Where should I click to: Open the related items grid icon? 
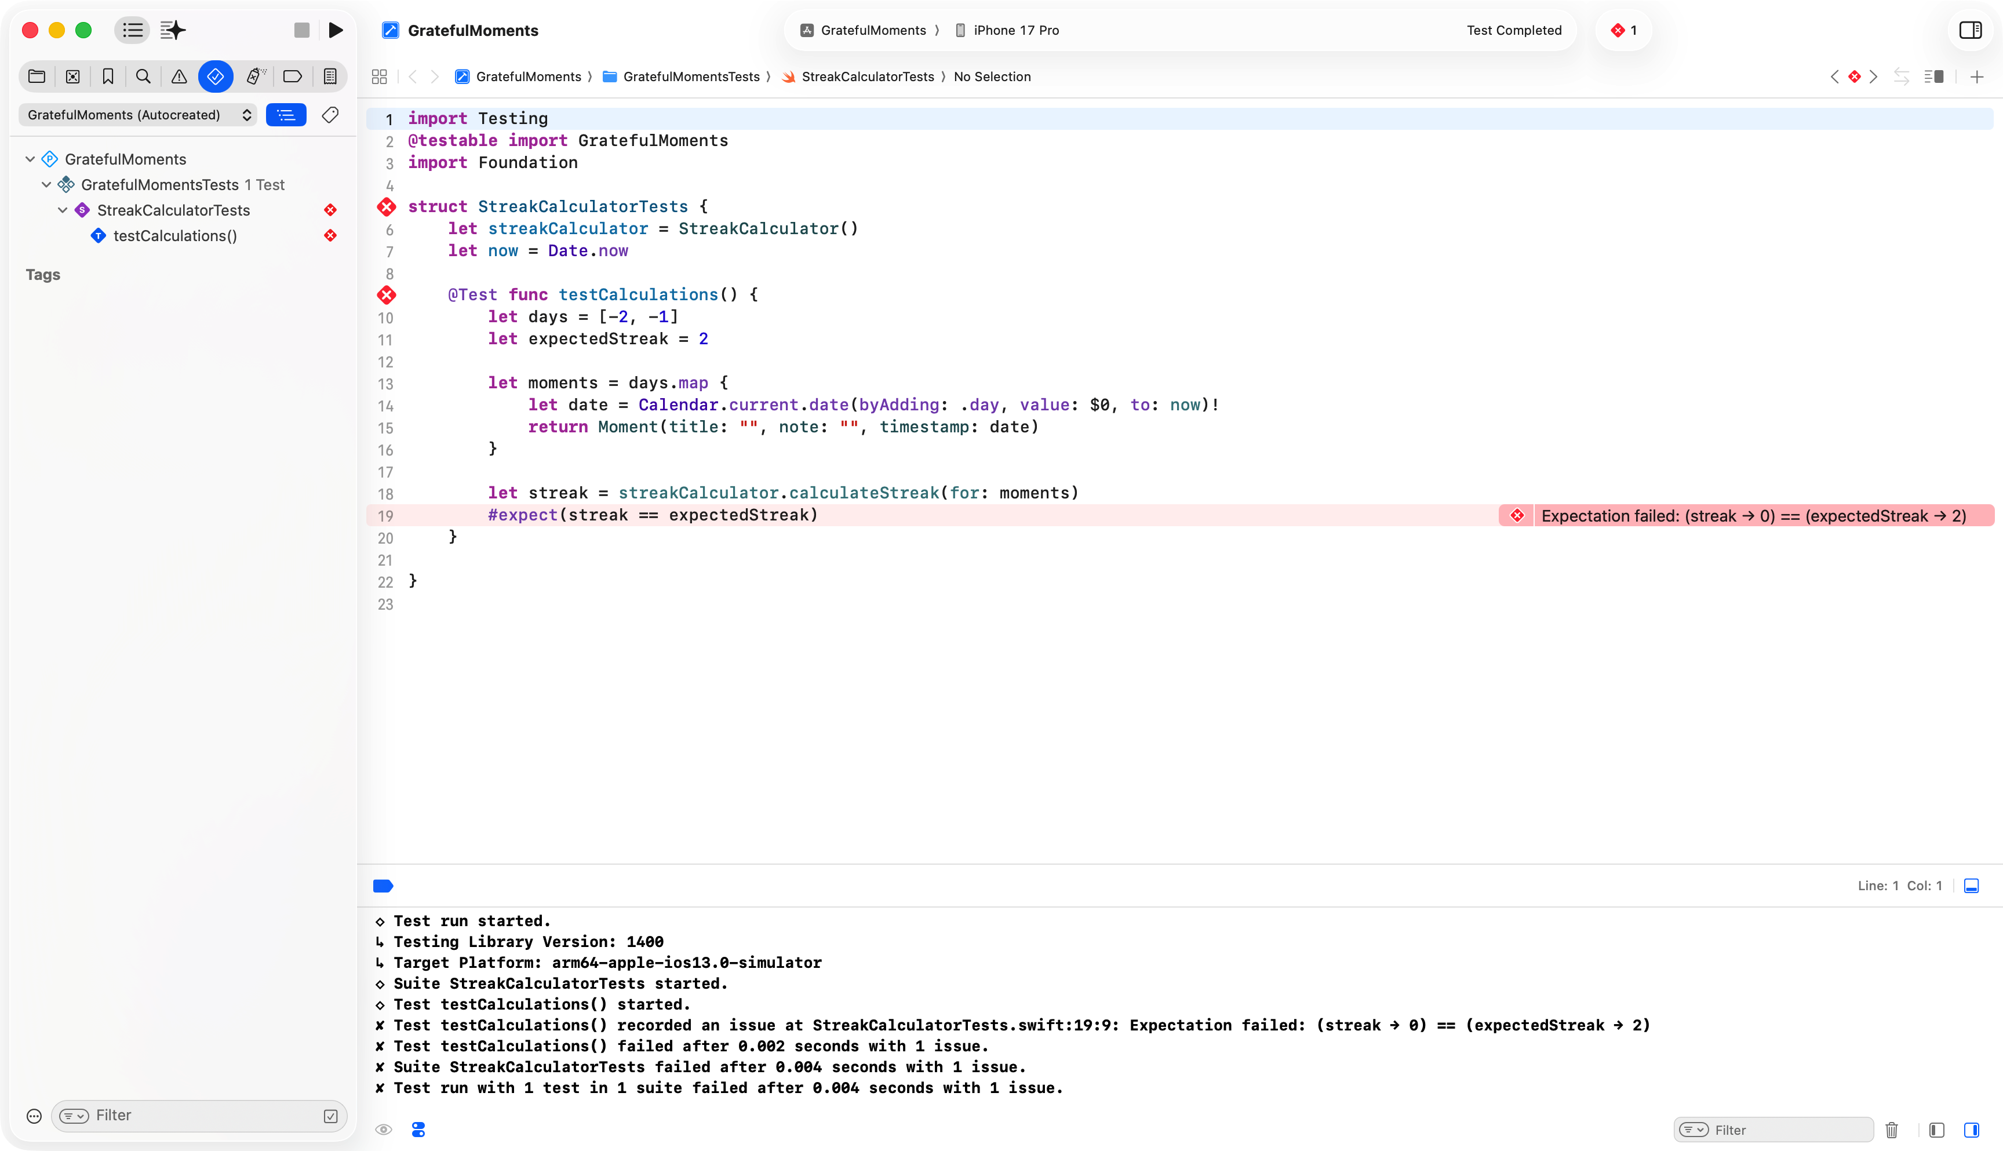380,77
